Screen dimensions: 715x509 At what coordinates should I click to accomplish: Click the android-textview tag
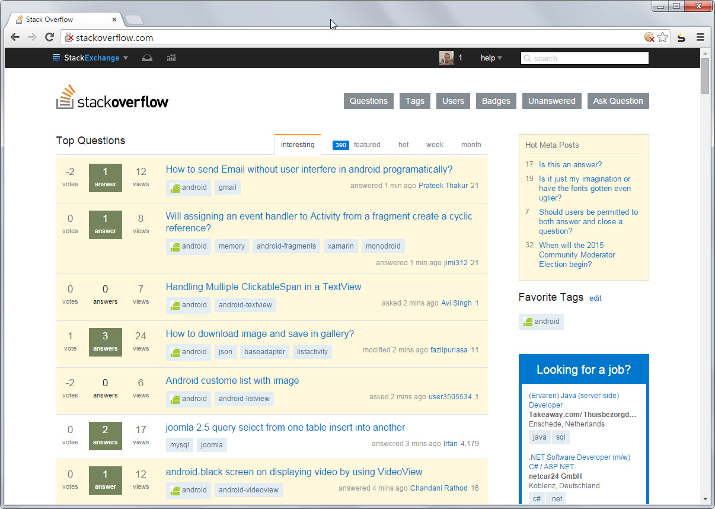pos(245,305)
